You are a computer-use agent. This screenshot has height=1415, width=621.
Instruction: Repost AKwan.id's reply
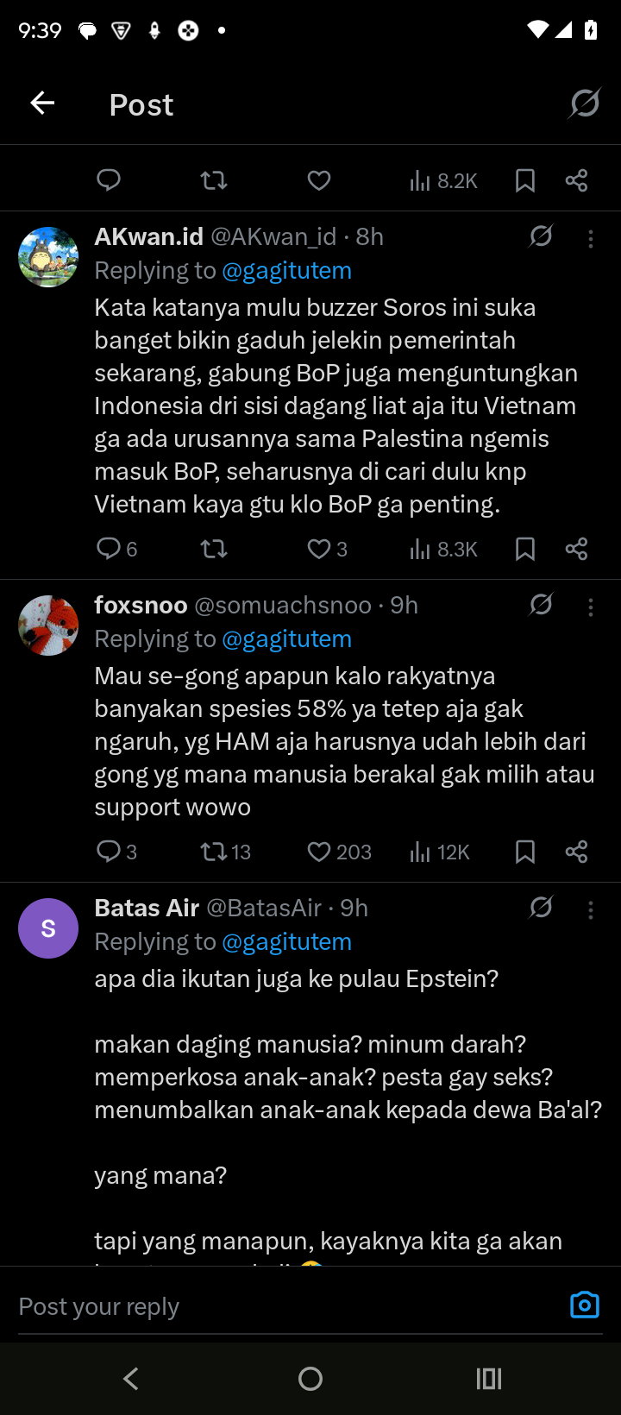pyautogui.click(x=214, y=549)
